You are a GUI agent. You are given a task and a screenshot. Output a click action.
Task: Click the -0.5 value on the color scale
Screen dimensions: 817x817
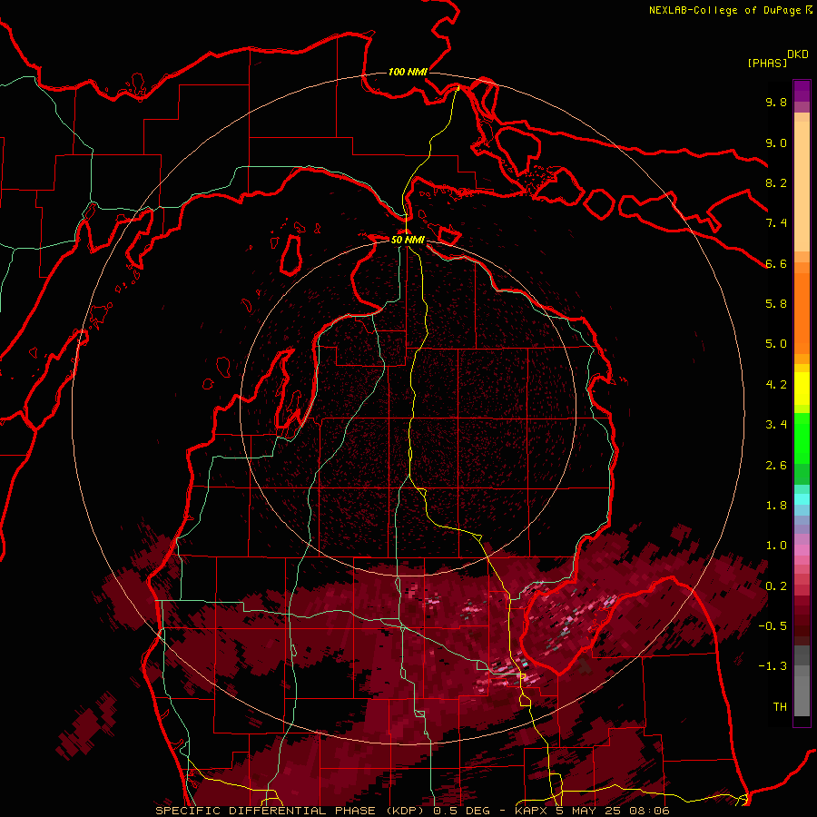pos(773,626)
